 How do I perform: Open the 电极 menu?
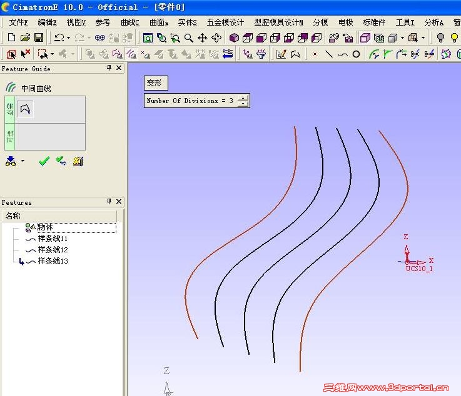pos(346,22)
